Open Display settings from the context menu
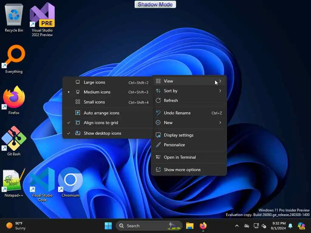The width and height of the screenshot is (311, 233). (189, 135)
